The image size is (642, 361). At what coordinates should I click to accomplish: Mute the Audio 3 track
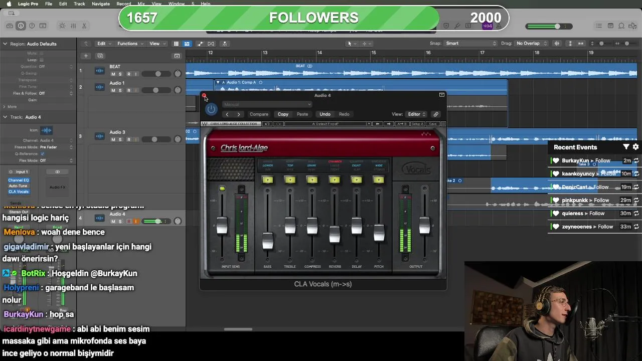(x=113, y=140)
